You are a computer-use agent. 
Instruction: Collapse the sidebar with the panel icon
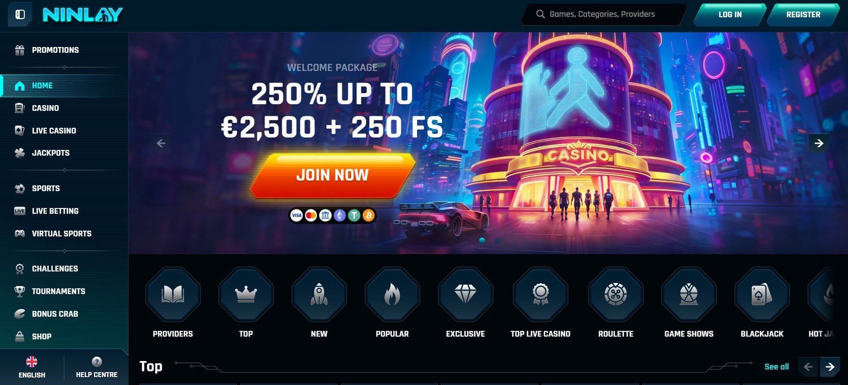pos(20,15)
